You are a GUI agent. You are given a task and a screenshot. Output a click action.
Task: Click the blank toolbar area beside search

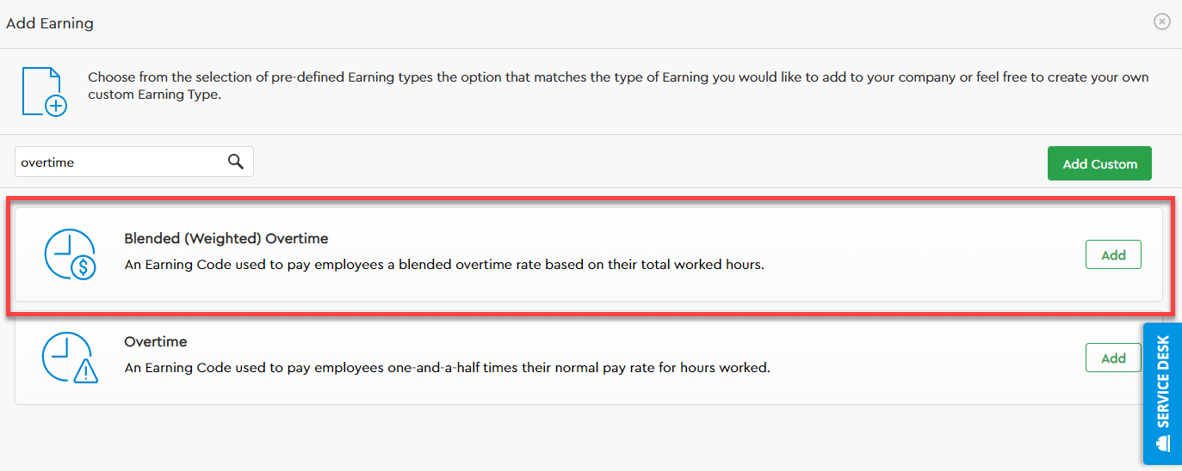(646, 162)
